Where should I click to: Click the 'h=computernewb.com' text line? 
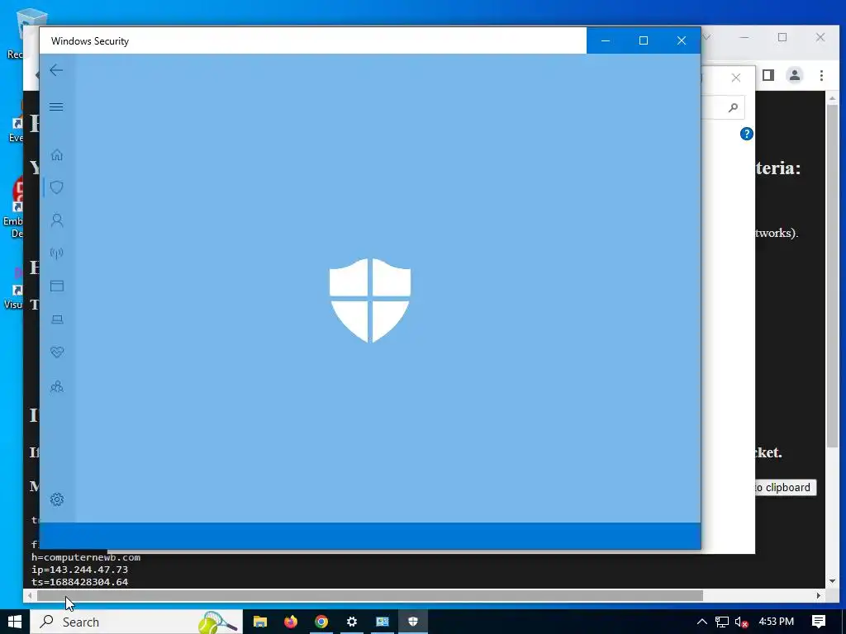[x=86, y=557]
